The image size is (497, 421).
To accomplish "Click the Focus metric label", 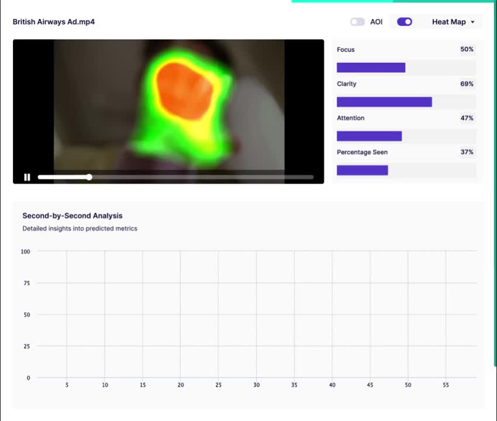I will pos(346,50).
